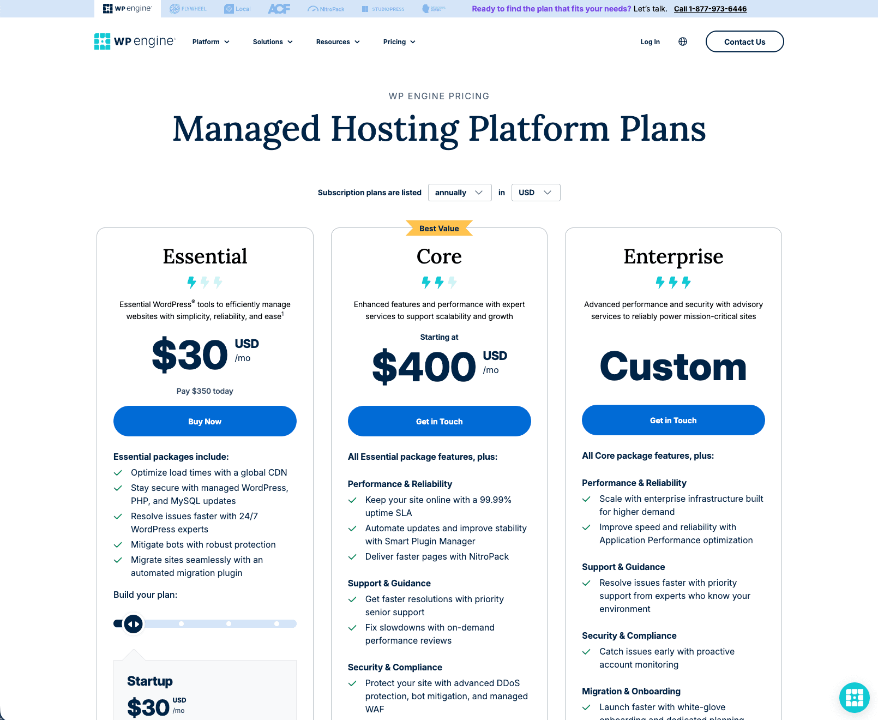Viewport: 878px width, 720px height.
Task: Click 'Deliver faster pages with NitroPack' item
Action: (437, 556)
